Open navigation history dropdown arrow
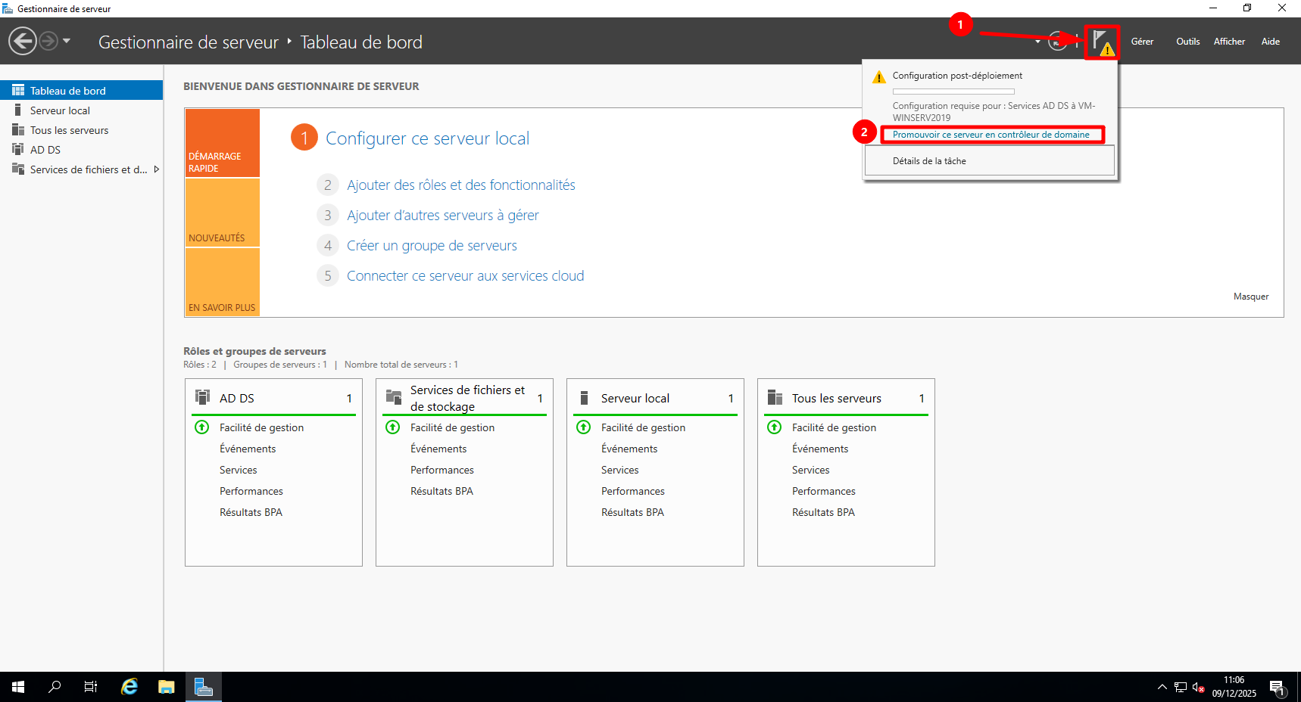The image size is (1301, 702). [x=67, y=41]
